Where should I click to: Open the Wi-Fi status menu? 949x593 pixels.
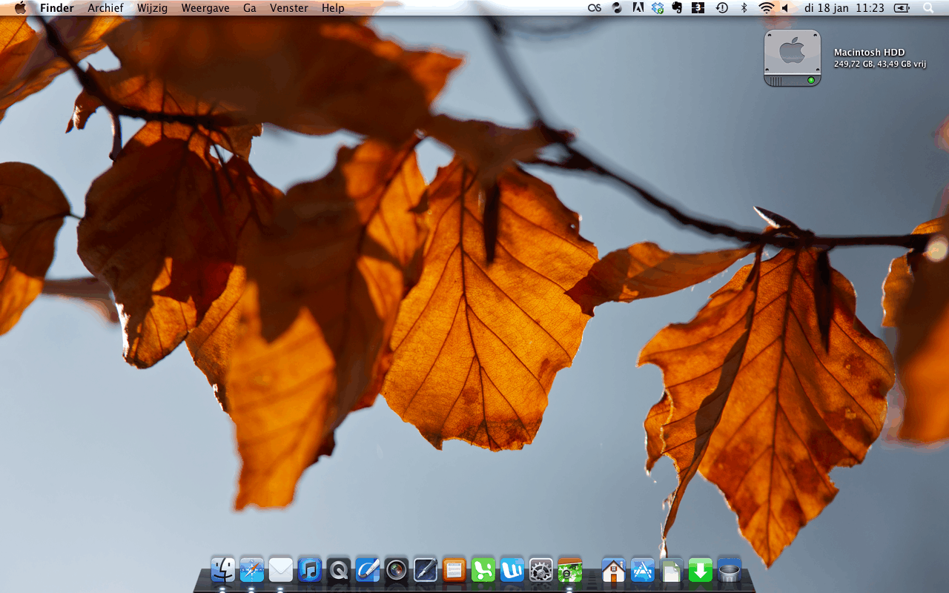[766, 8]
